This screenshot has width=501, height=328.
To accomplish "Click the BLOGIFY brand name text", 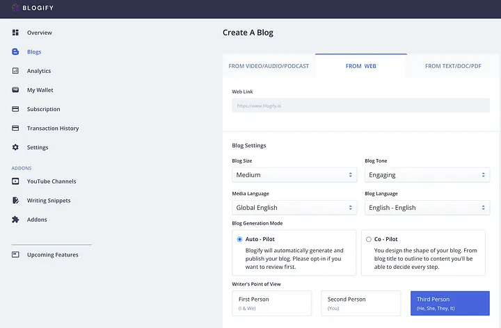I will [38, 8].
